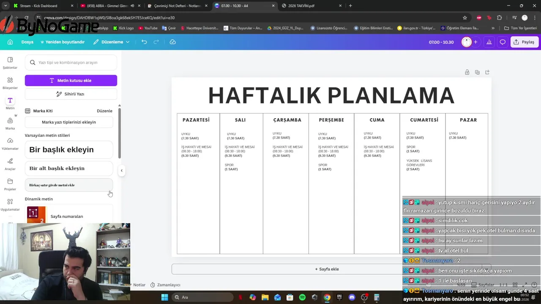The height and width of the screenshot is (304, 541).
Task: Open the YouTube bookmark
Action: point(148,28)
